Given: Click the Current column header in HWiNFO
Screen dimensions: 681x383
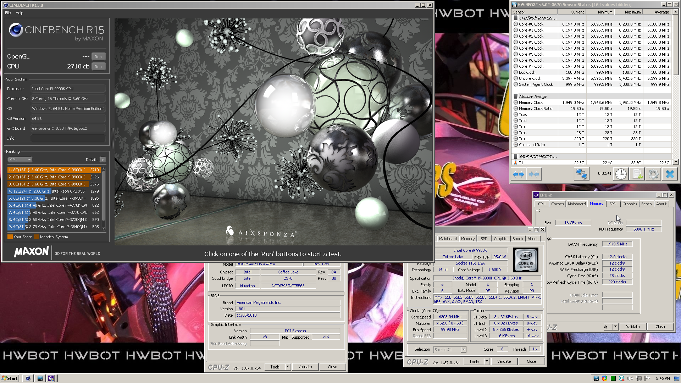Looking at the screenshot, I should tap(572, 12).
